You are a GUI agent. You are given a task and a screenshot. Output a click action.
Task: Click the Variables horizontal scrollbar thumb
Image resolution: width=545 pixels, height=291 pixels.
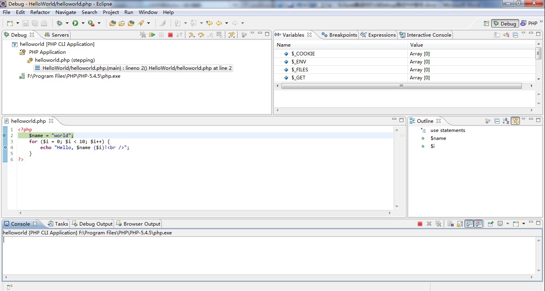point(401,86)
